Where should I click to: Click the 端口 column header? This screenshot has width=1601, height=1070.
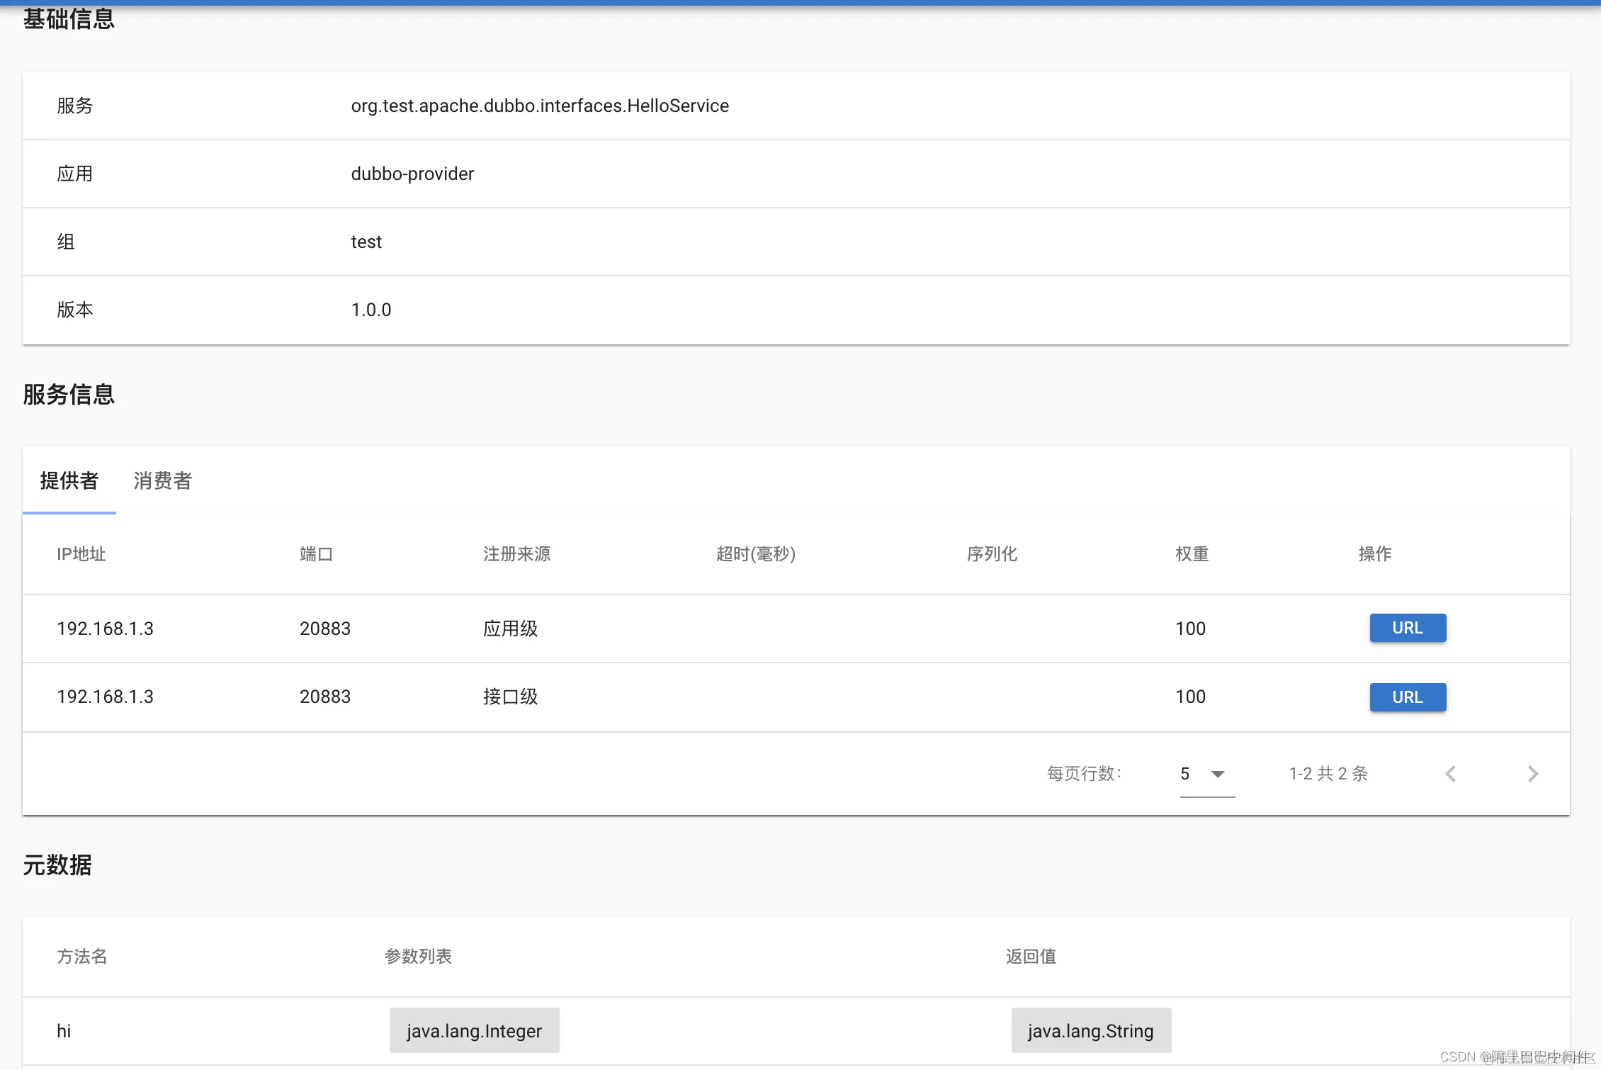pyautogui.click(x=316, y=554)
